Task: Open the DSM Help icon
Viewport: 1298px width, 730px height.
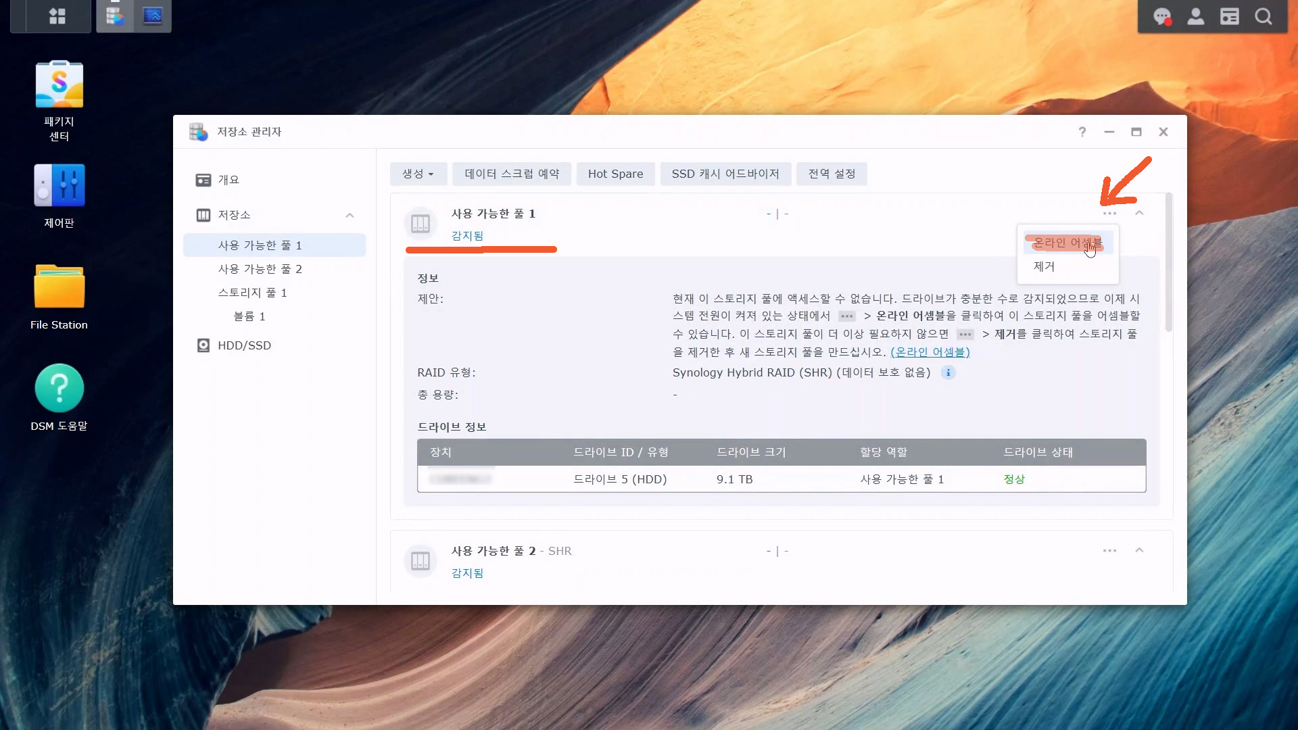Action: [x=59, y=388]
